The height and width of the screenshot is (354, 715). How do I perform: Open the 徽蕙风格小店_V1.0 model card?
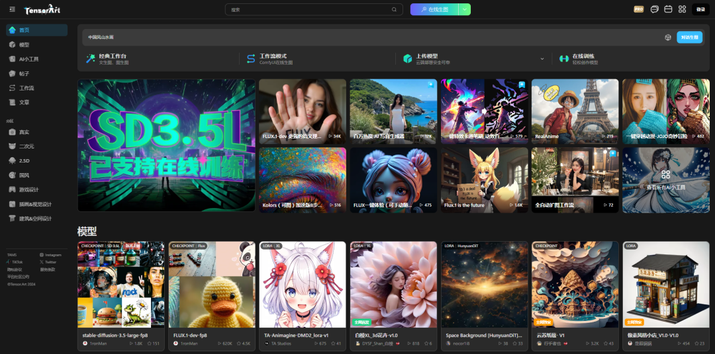(x=666, y=296)
